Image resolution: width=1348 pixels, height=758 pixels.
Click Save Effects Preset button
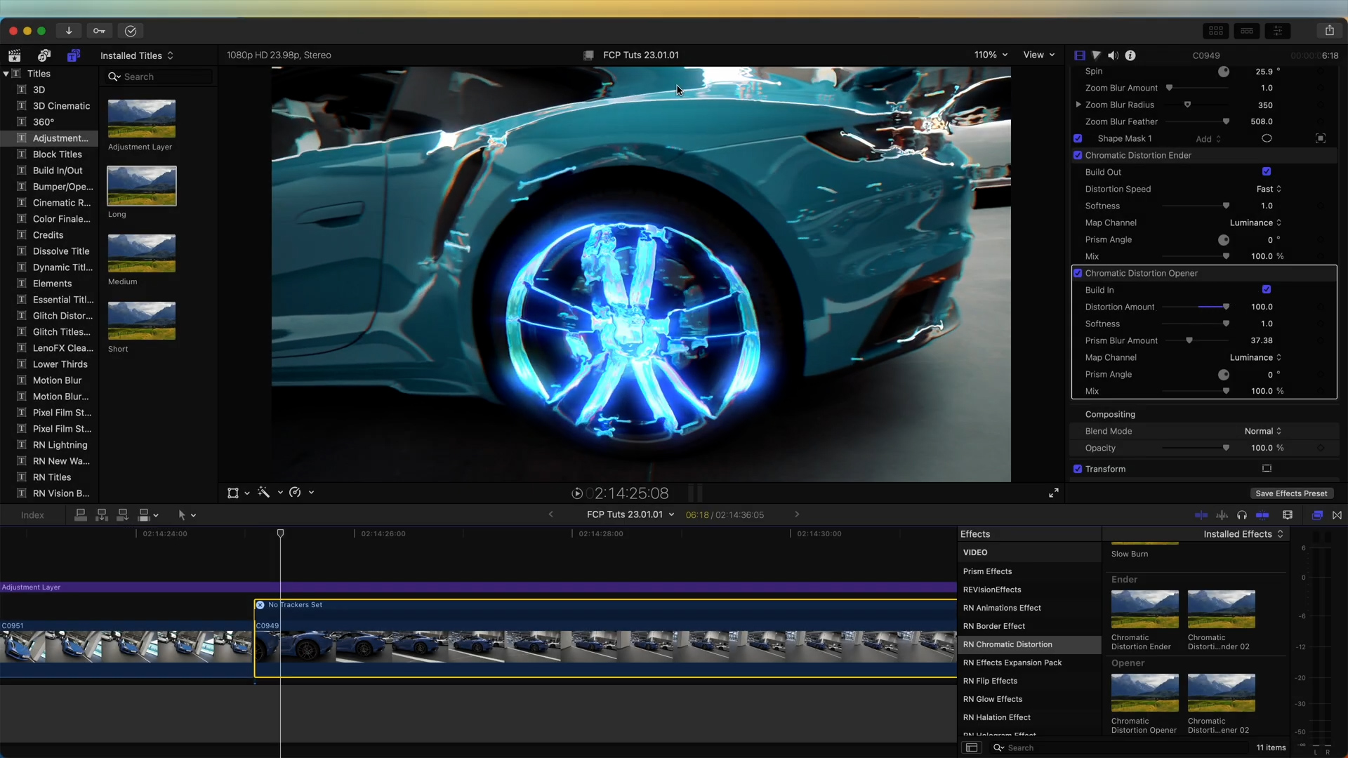coord(1291,493)
